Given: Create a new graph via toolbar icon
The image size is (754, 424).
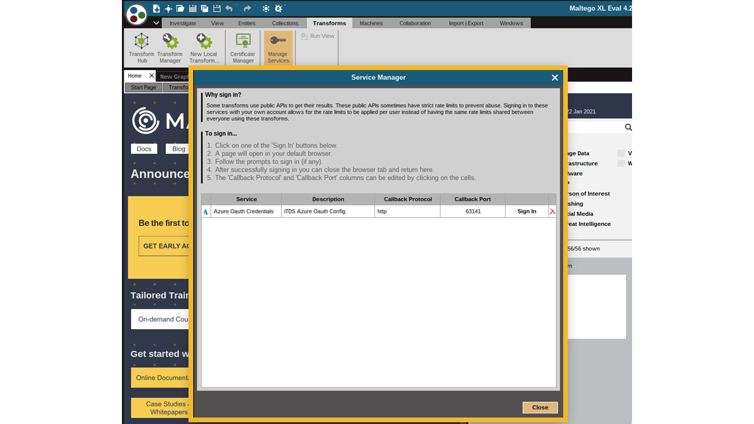Looking at the screenshot, I should tap(156, 8).
